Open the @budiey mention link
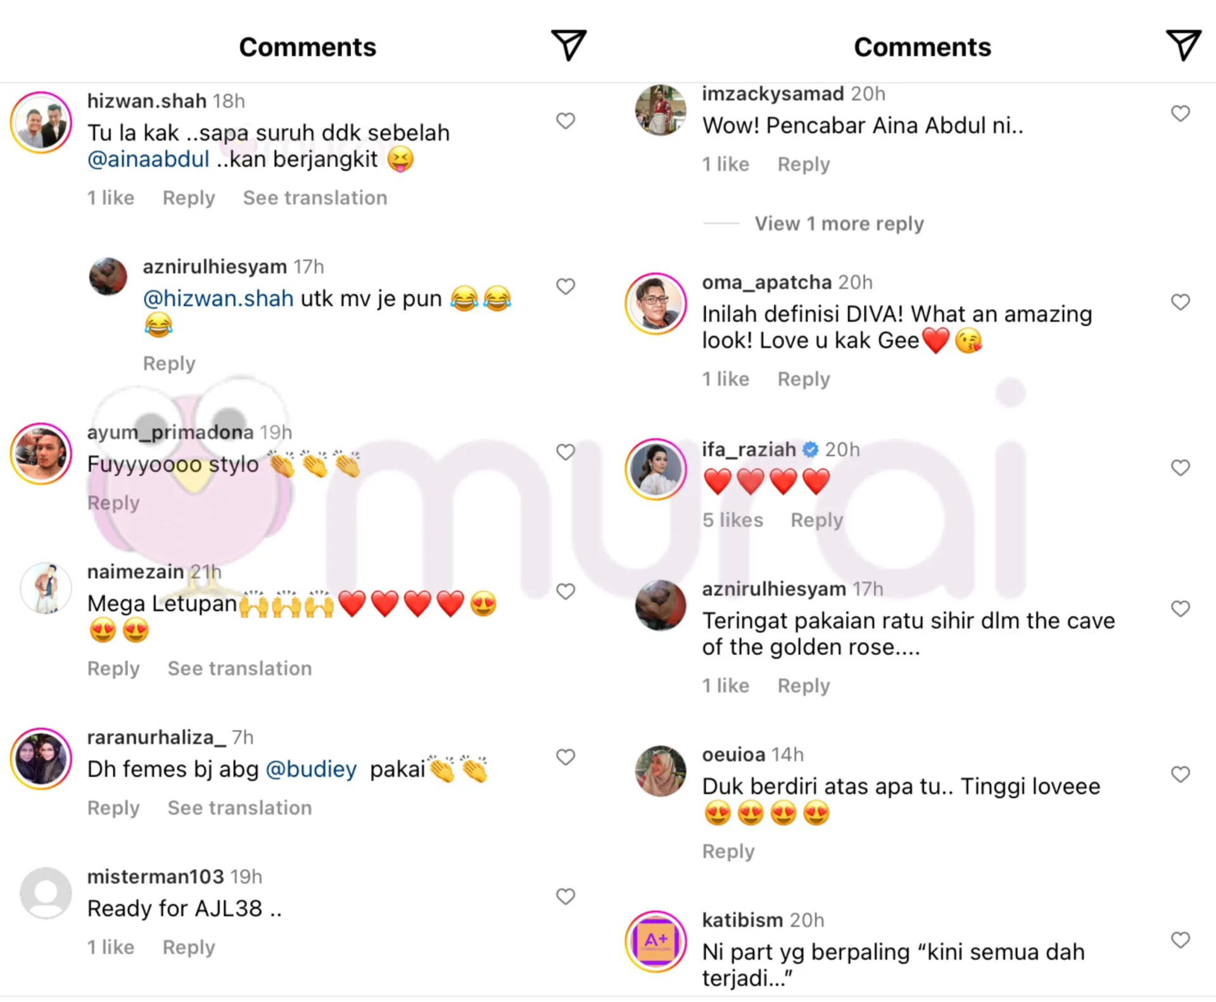This screenshot has height=1002, width=1216. pyautogui.click(x=311, y=769)
